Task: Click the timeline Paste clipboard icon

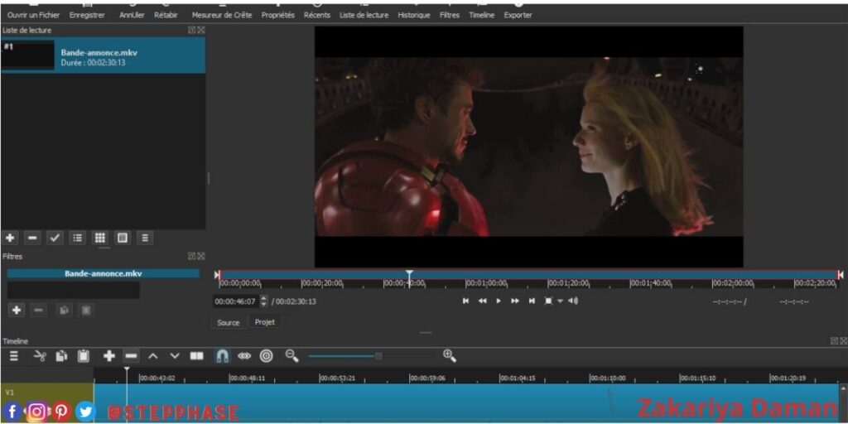Action: click(x=83, y=356)
